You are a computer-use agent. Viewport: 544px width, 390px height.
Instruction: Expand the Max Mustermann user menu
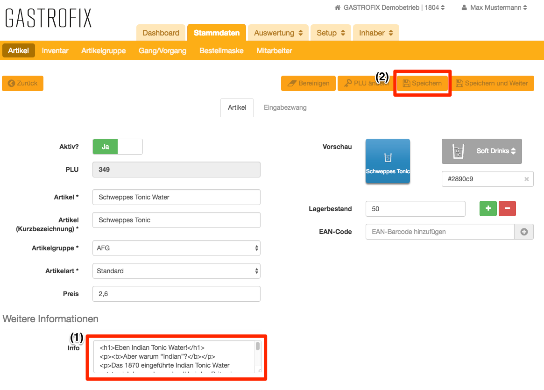[494, 7]
